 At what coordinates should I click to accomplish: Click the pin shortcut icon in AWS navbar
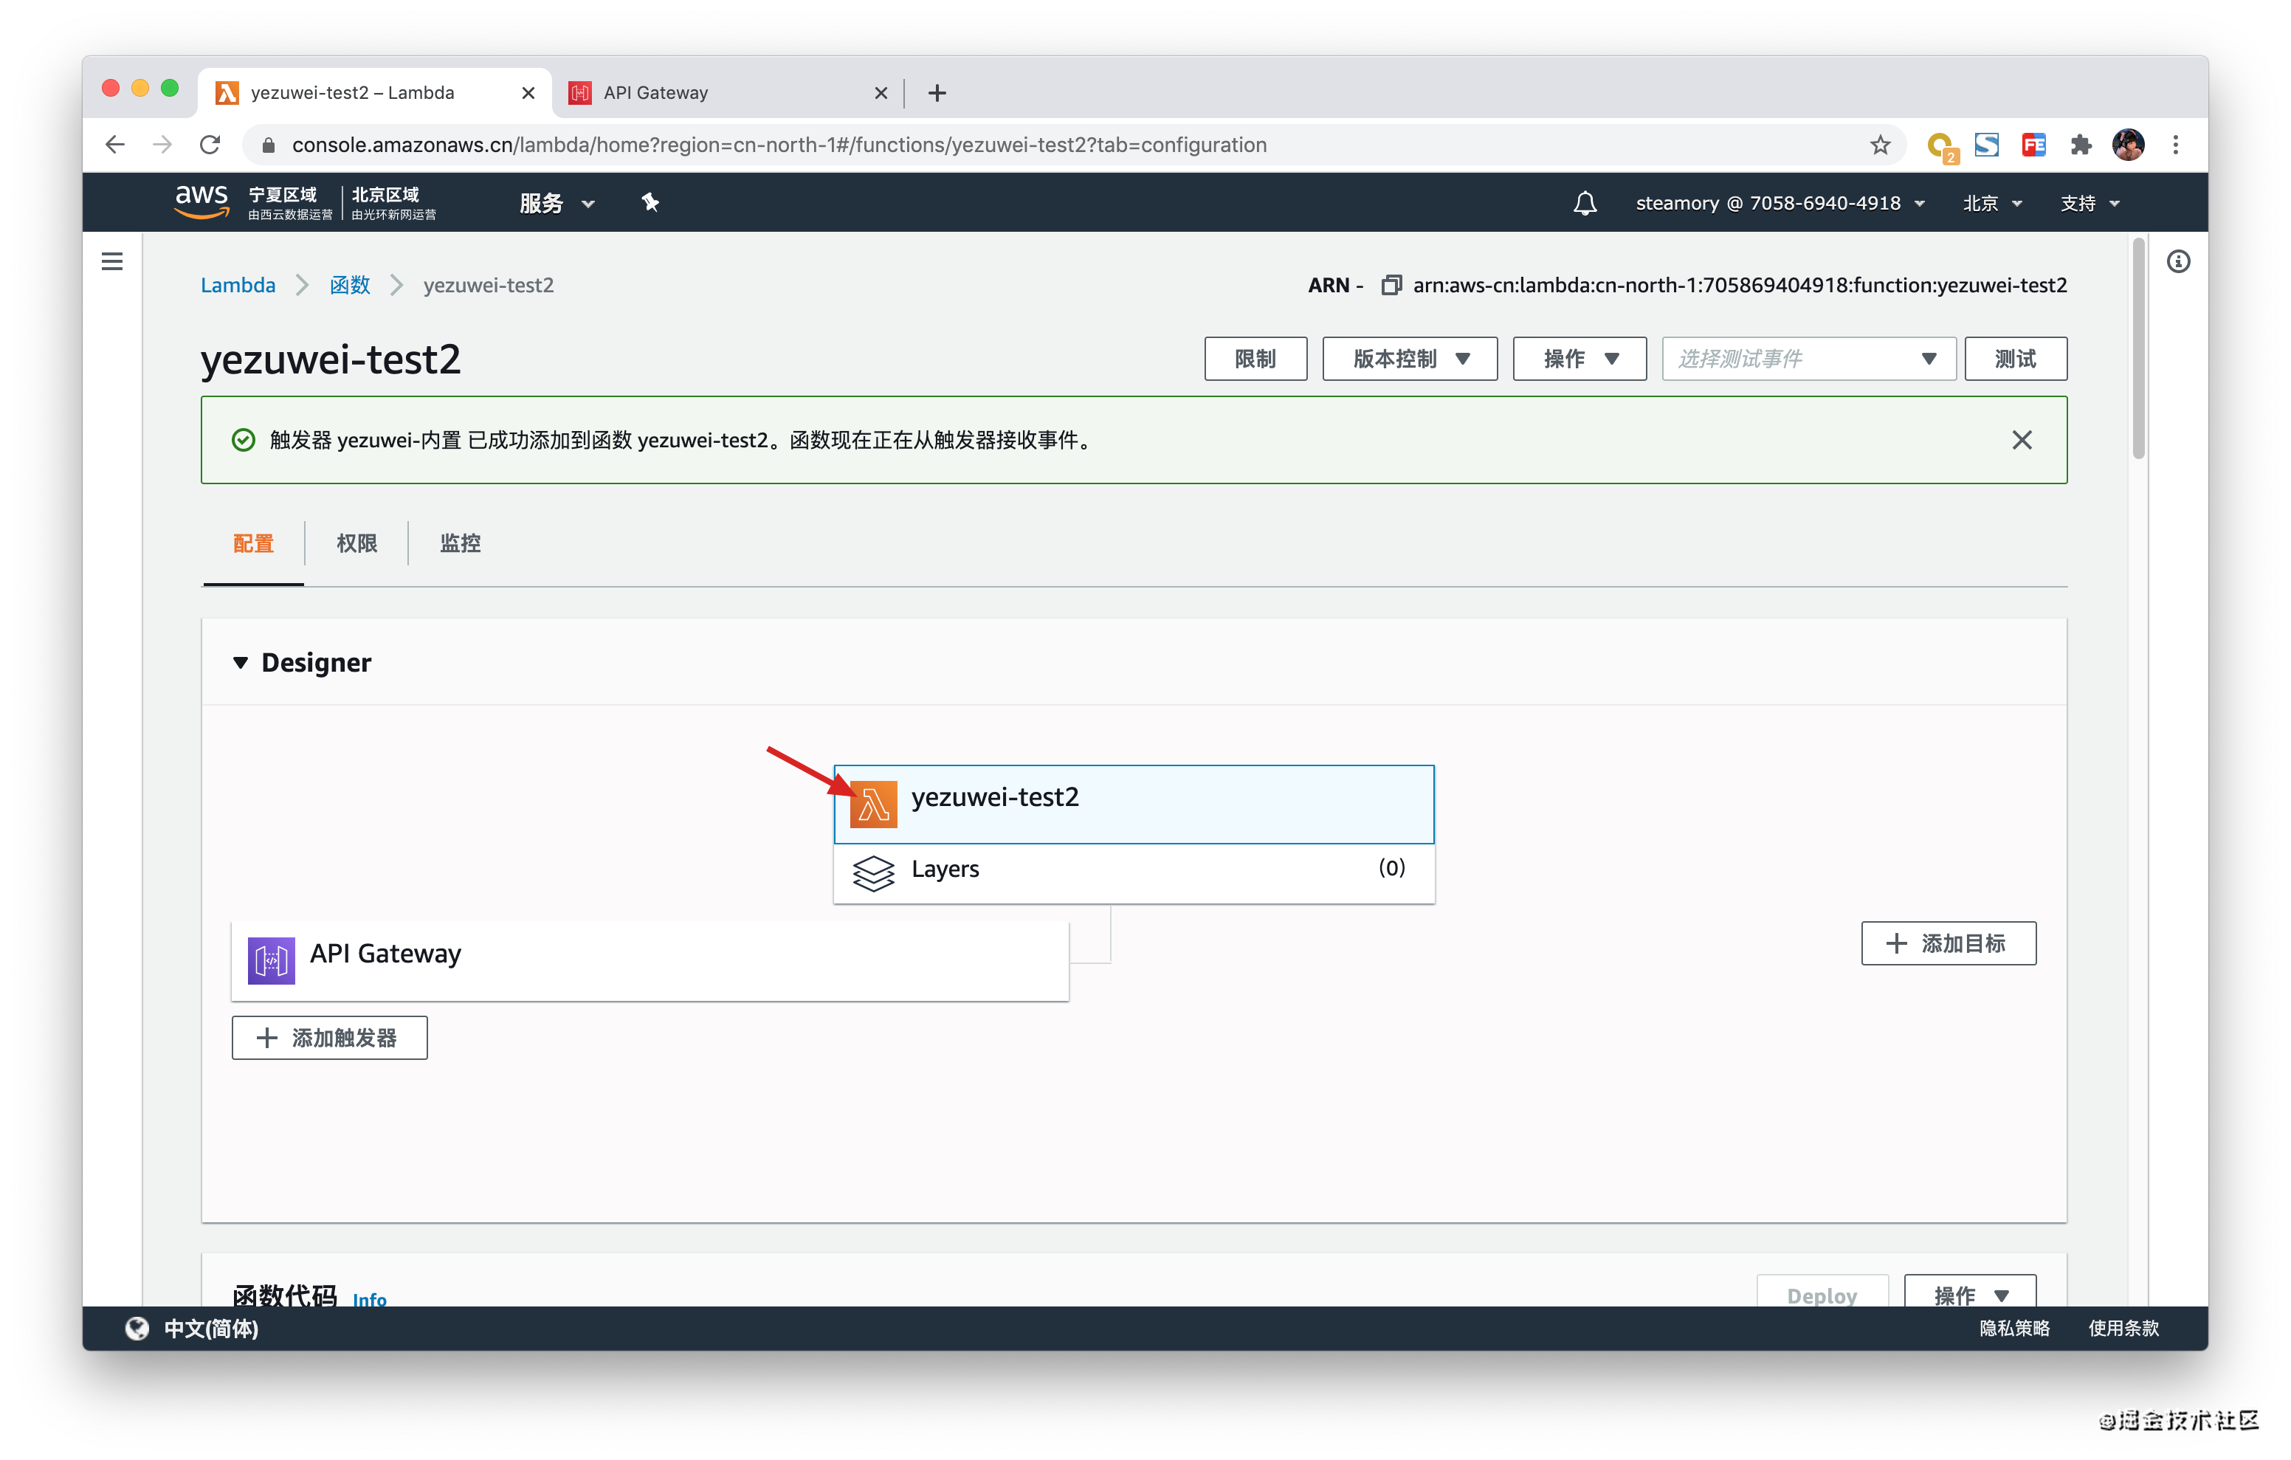pos(650,203)
